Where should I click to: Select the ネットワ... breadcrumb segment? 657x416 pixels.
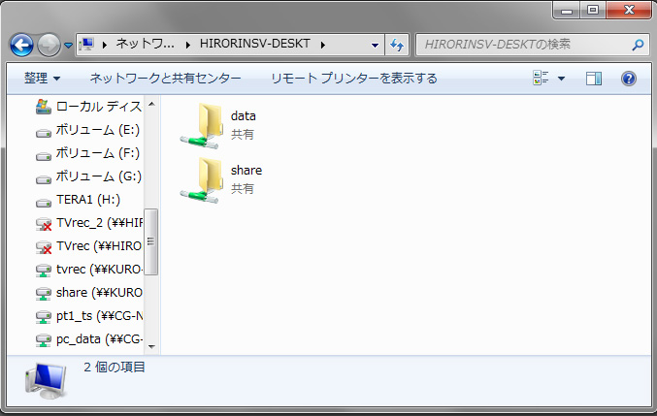(145, 44)
